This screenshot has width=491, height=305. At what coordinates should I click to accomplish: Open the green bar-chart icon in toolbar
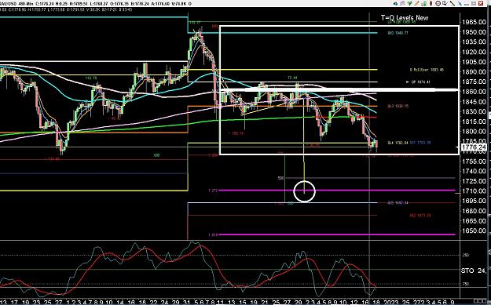424,3
